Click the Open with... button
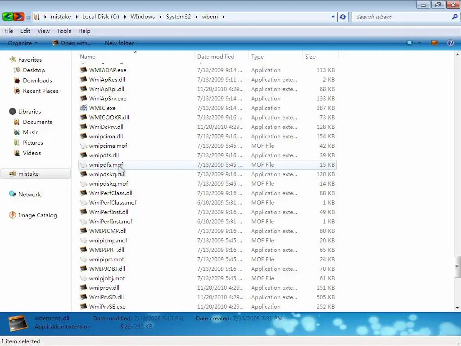 pos(72,43)
